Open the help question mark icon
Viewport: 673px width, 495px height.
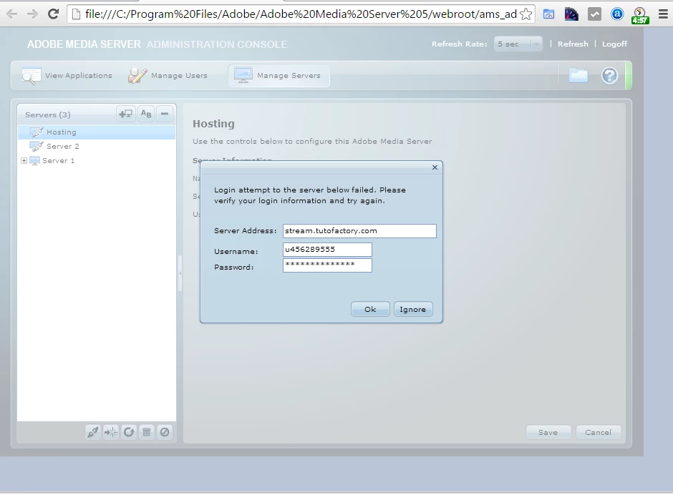(609, 76)
